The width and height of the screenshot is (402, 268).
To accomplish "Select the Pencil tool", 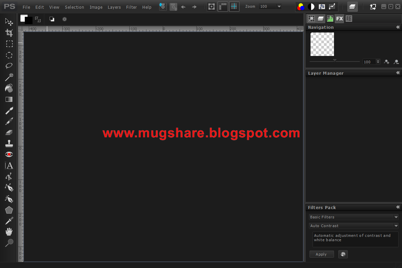I will click(9, 121).
